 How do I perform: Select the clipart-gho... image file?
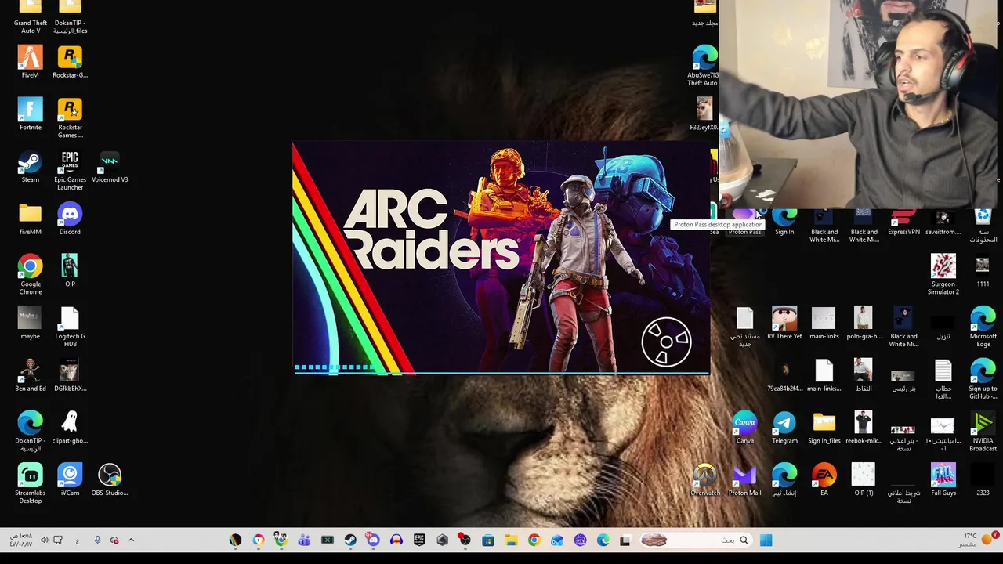pyautogui.click(x=70, y=428)
